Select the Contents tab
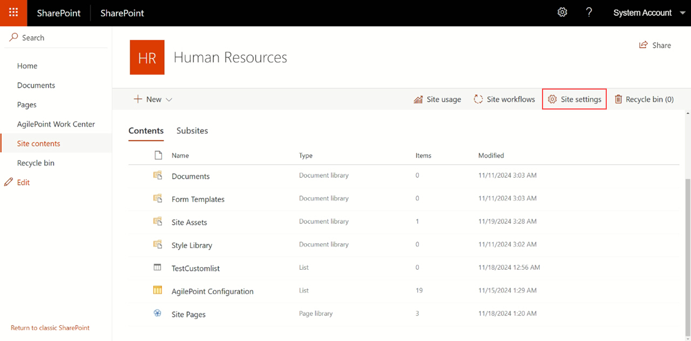Screen dimensions: 691x341 [146, 131]
